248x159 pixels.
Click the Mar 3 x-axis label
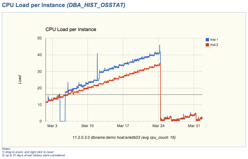(x=52, y=126)
